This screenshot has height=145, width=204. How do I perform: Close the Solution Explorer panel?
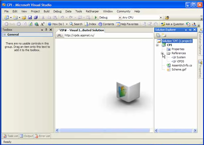pos(194,30)
